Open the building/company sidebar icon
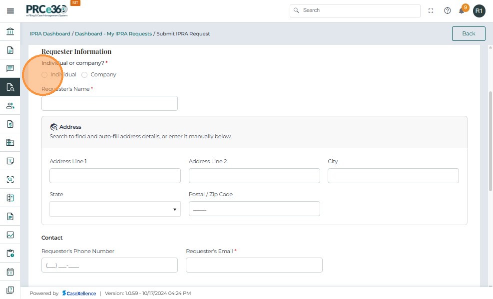The height and width of the screenshot is (299, 493). pyautogui.click(x=10, y=143)
